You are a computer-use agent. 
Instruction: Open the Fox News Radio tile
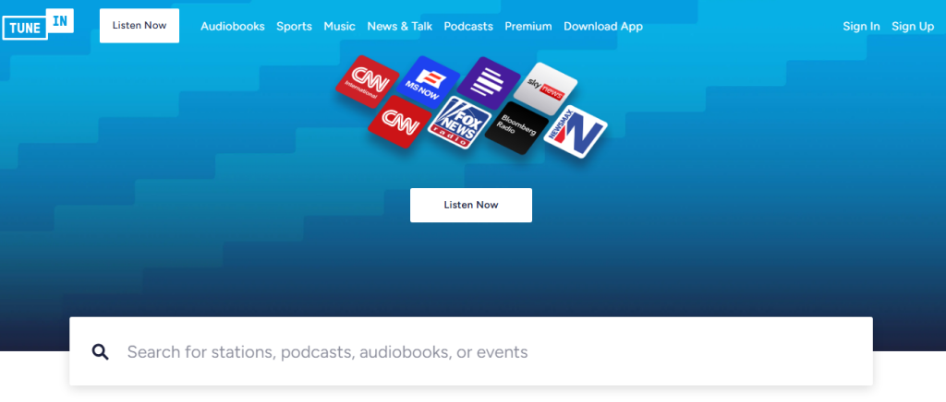pyautogui.click(x=458, y=124)
